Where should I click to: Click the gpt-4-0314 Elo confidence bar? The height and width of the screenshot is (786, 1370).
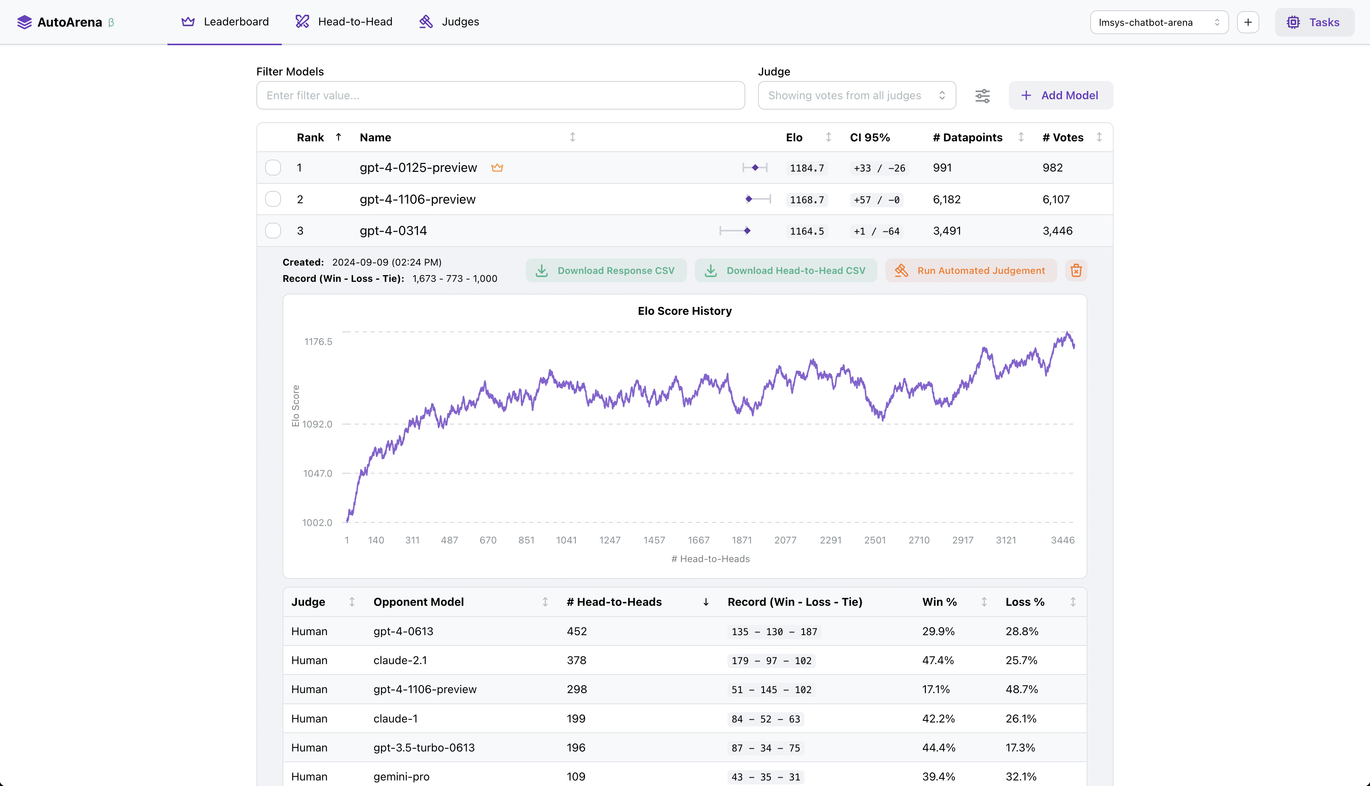click(x=735, y=231)
